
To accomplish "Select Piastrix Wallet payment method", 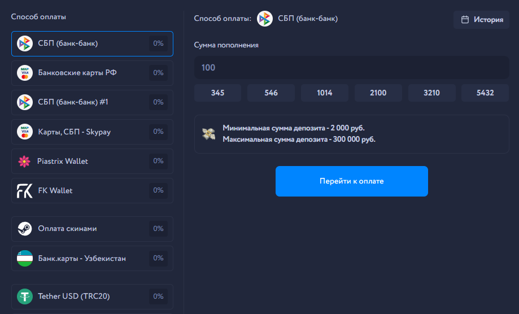I will tap(93, 161).
